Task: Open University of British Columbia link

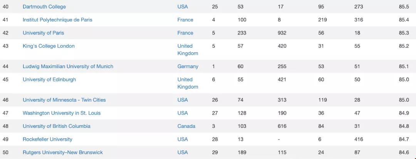Action: tap(57, 126)
